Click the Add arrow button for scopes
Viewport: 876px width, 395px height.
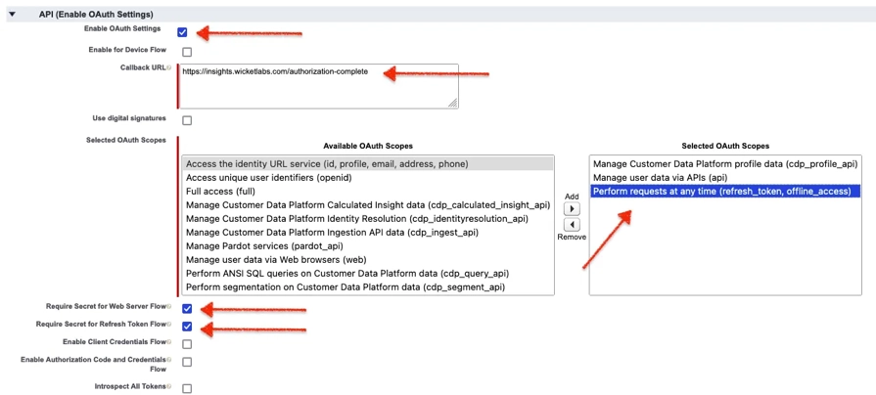point(573,209)
